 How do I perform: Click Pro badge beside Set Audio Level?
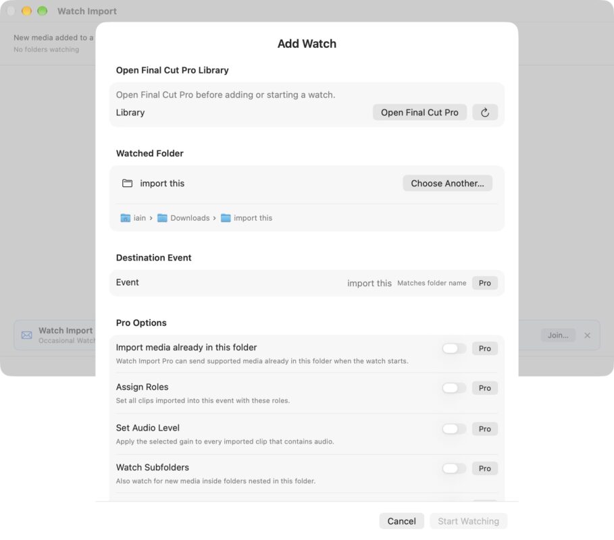coord(485,429)
